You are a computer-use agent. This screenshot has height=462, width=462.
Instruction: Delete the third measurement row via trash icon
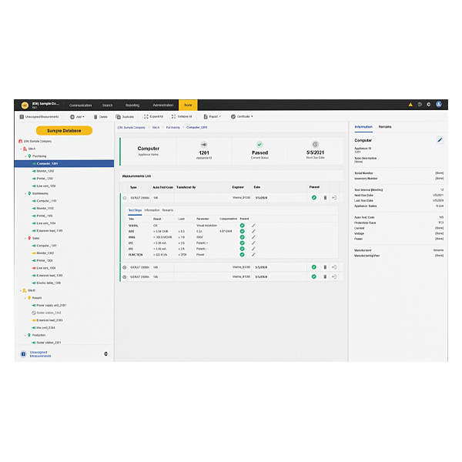(x=325, y=276)
